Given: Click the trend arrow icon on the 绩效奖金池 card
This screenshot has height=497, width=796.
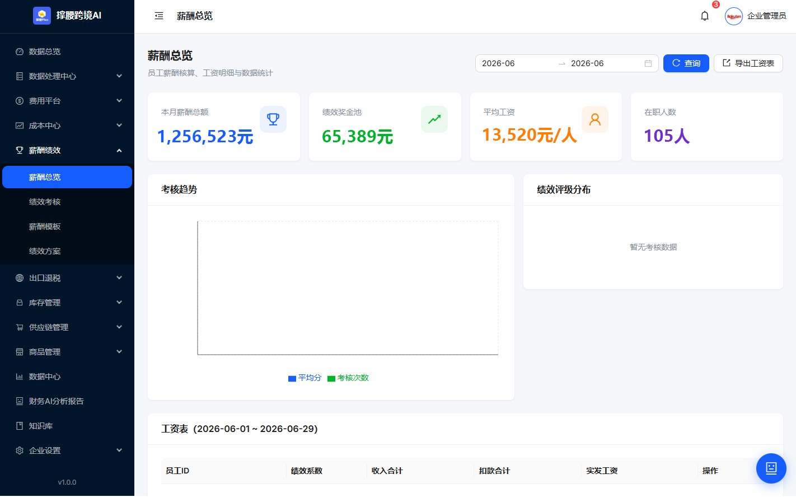Looking at the screenshot, I should (x=434, y=119).
